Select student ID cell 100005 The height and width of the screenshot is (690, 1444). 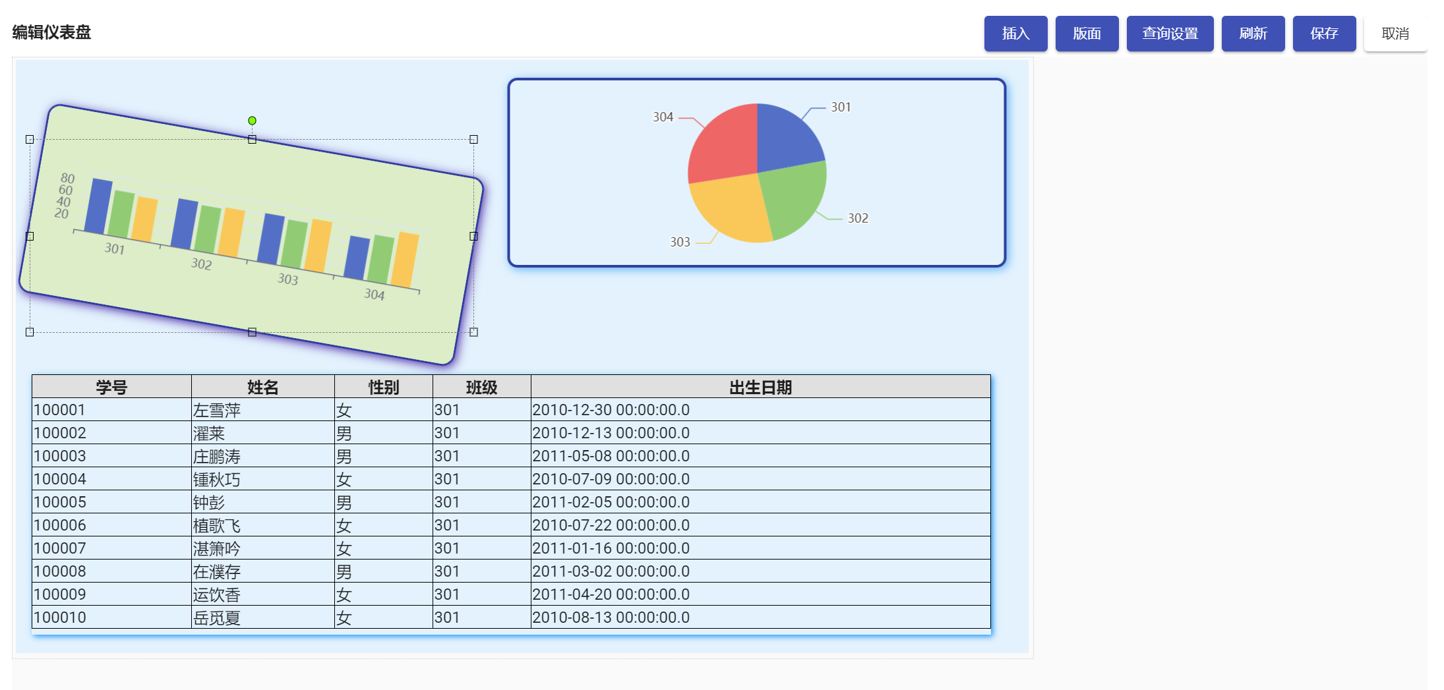pyautogui.click(x=111, y=502)
